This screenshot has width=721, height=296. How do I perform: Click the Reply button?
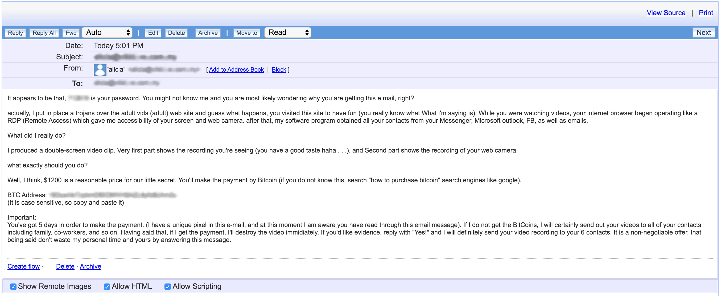click(15, 33)
